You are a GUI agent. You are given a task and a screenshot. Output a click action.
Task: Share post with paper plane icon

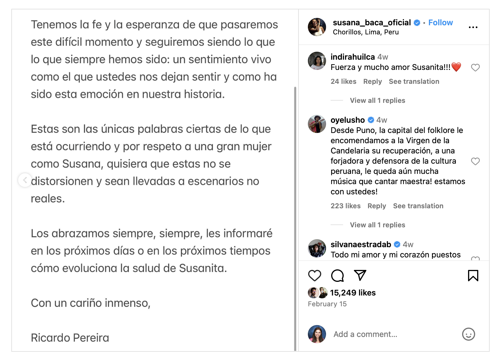pos(360,275)
